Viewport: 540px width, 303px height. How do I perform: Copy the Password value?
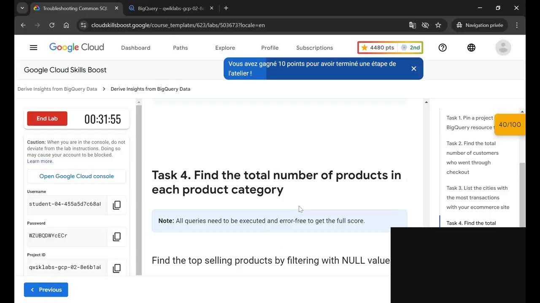point(117,237)
